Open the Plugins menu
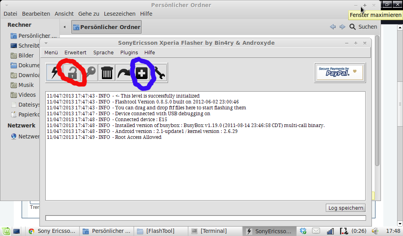Screen dimensions: 403x236 click(x=129, y=52)
